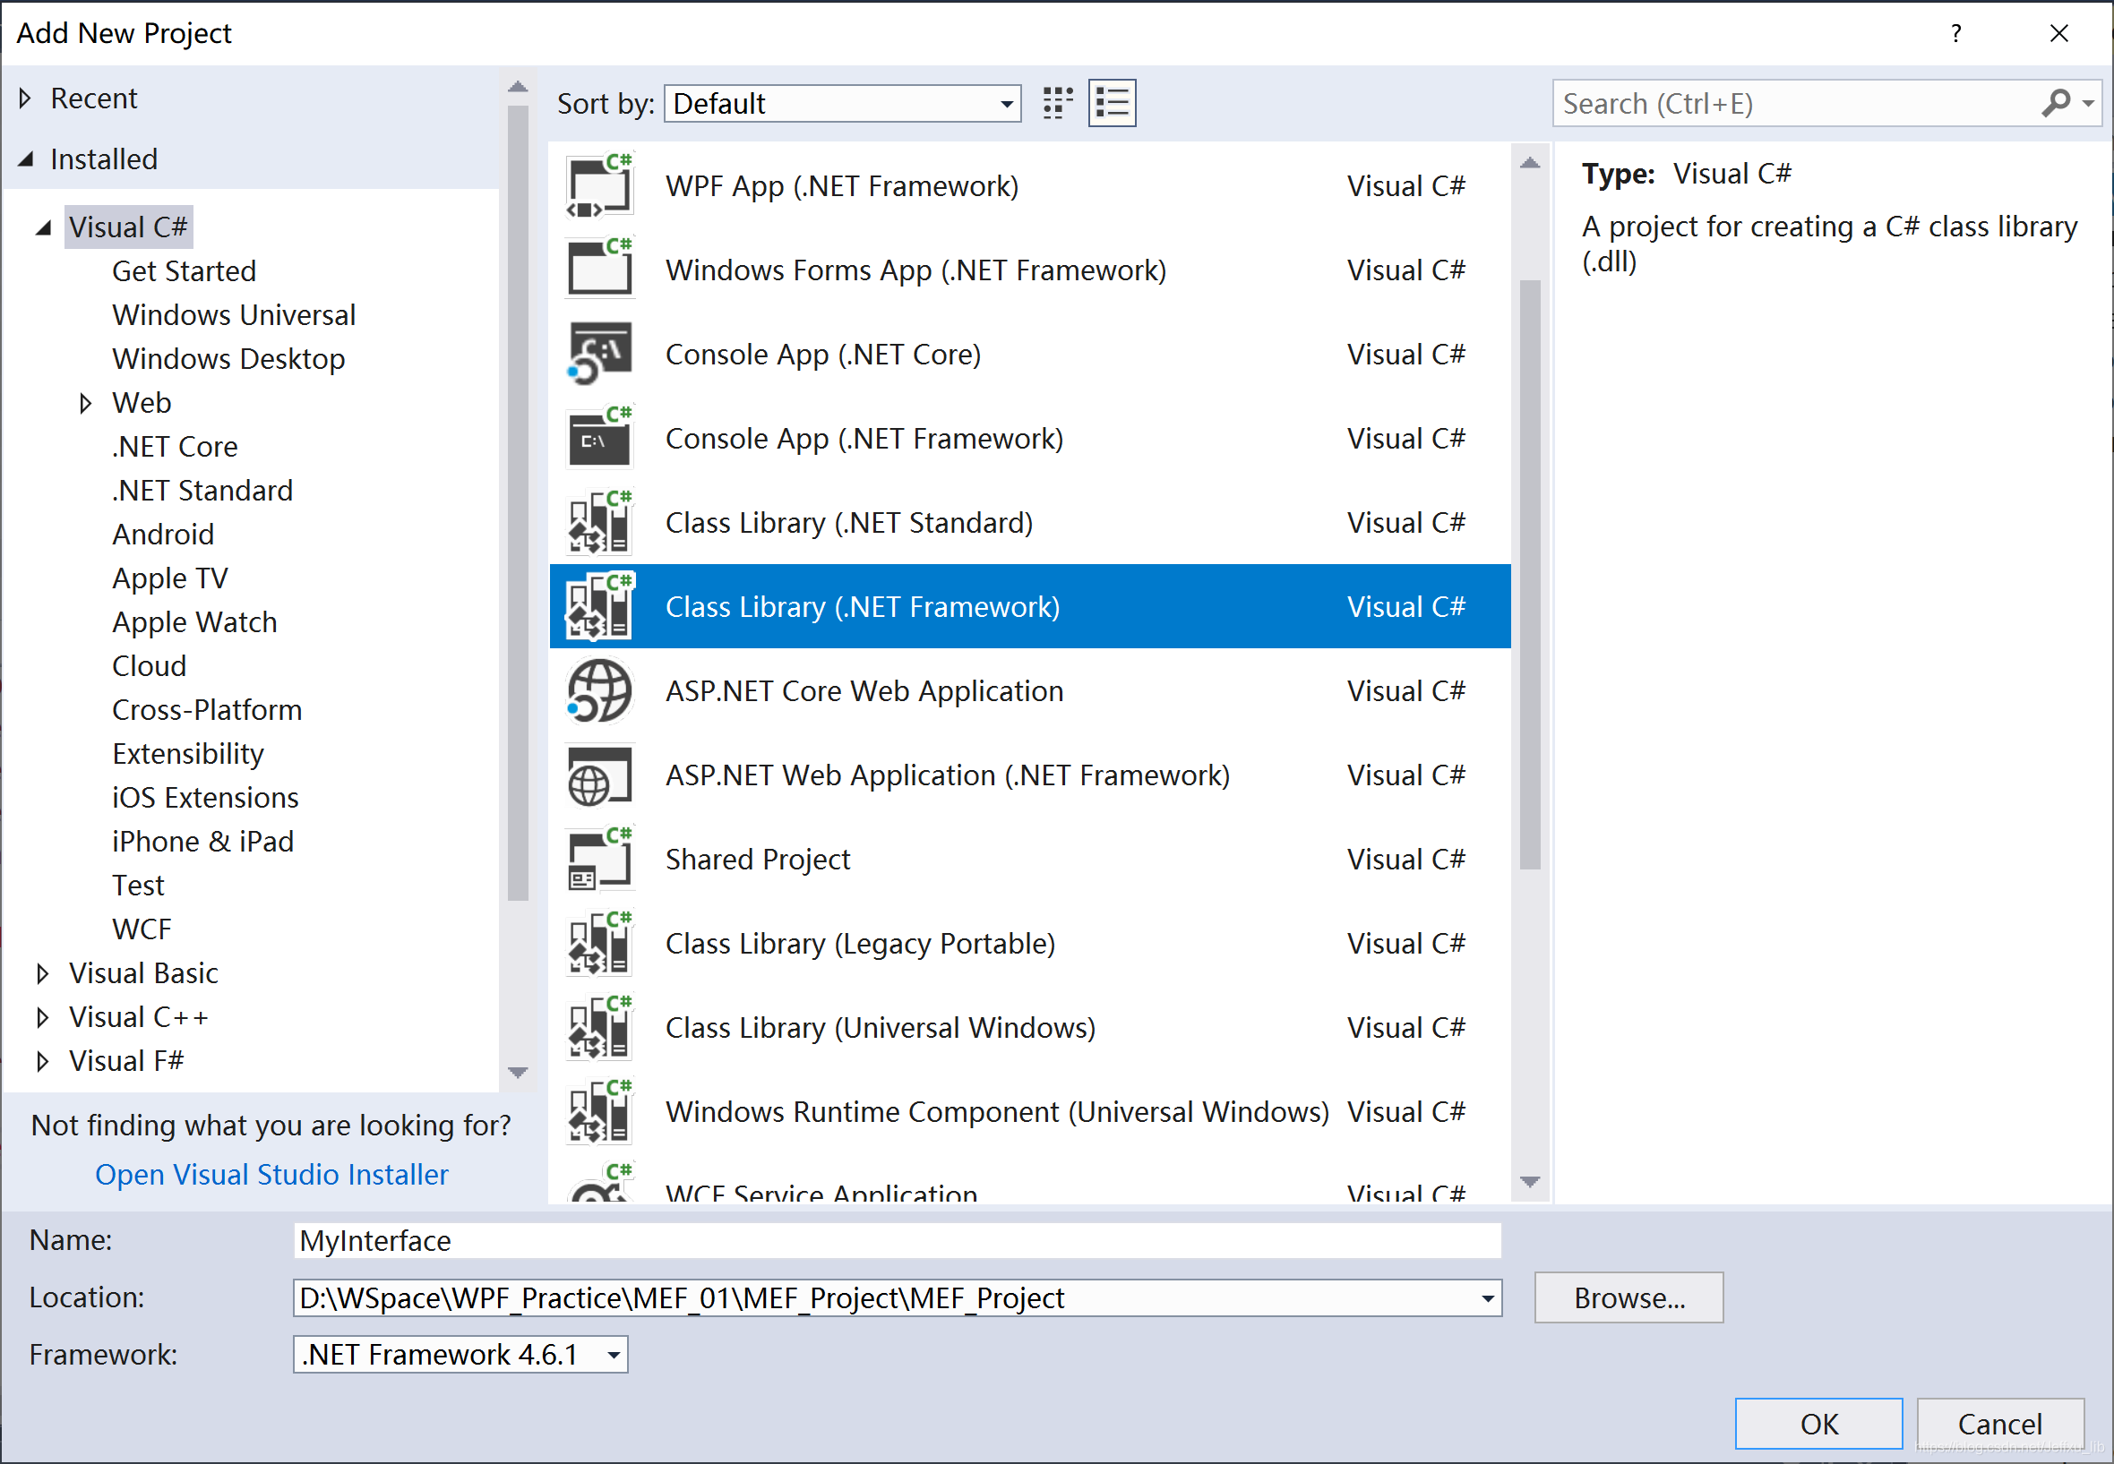
Task: Click the project Name input field
Action: pos(897,1241)
